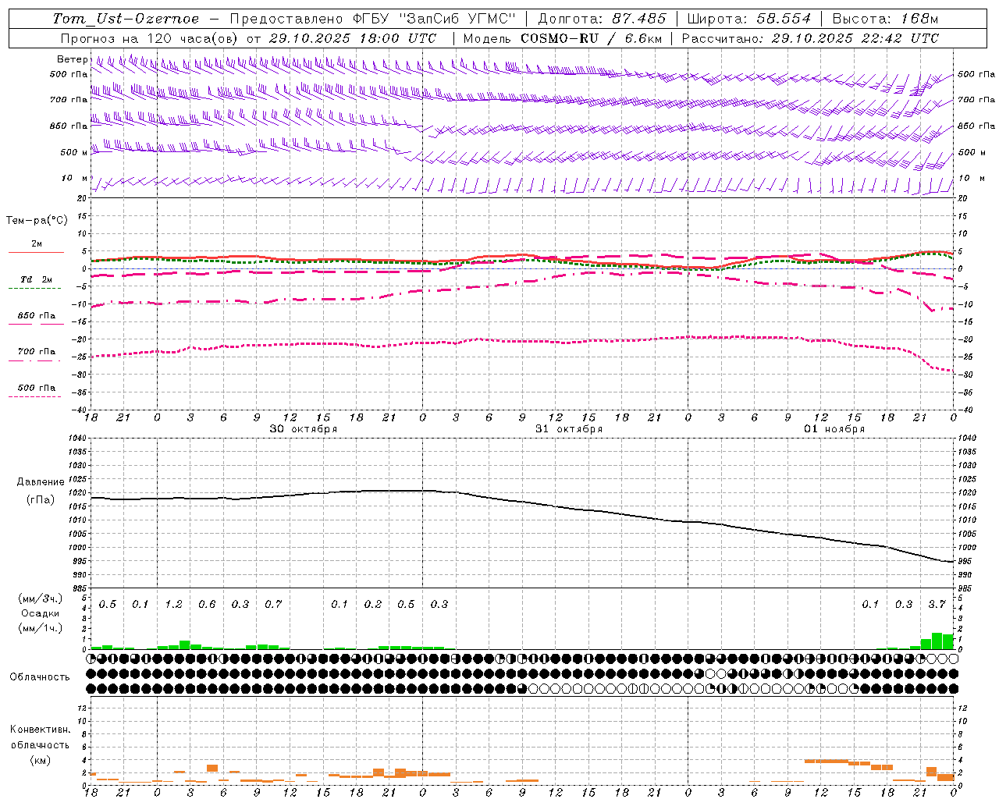This screenshot has width=999, height=799.
Task: Click the 'Давление' pressure panel label
Action: [41, 482]
